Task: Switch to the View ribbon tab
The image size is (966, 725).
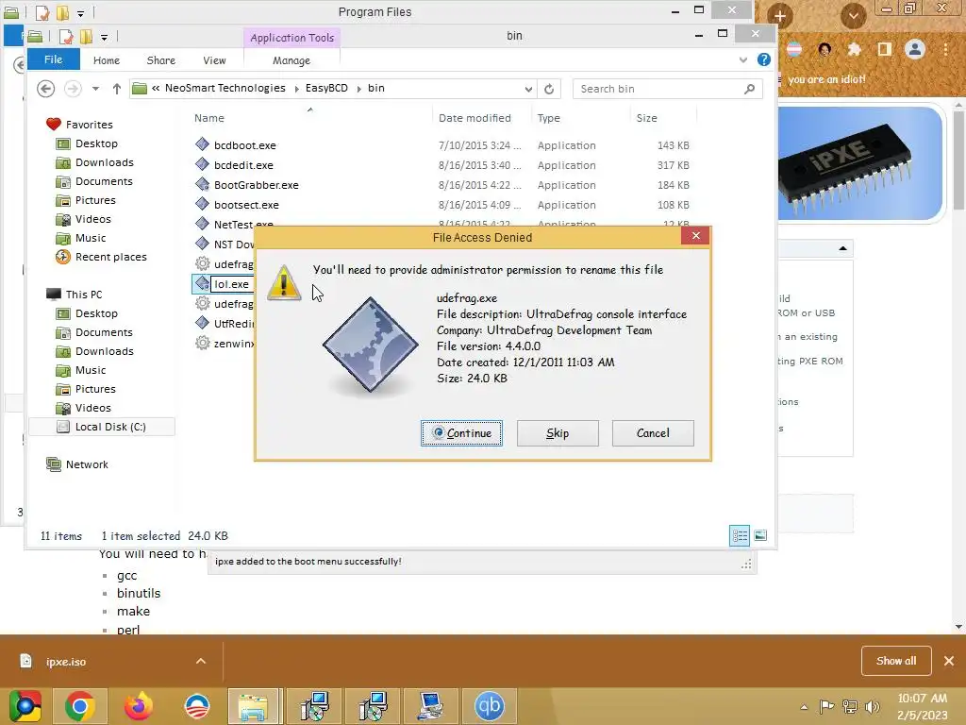Action: [214, 60]
